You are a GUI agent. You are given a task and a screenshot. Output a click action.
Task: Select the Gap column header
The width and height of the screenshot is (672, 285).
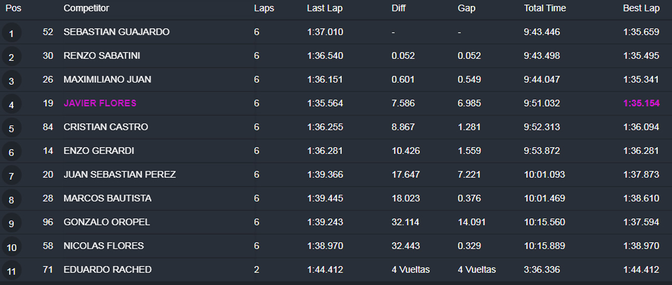coord(466,8)
